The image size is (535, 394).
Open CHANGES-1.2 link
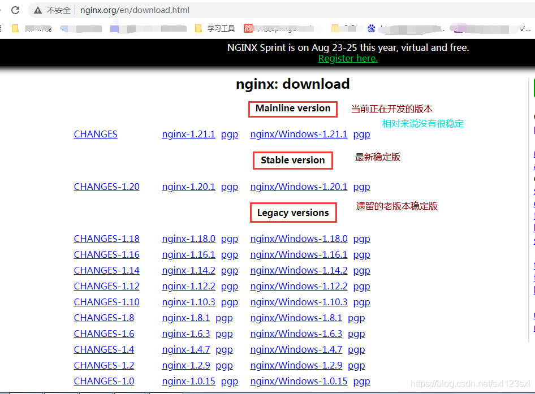[x=103, y=365]
